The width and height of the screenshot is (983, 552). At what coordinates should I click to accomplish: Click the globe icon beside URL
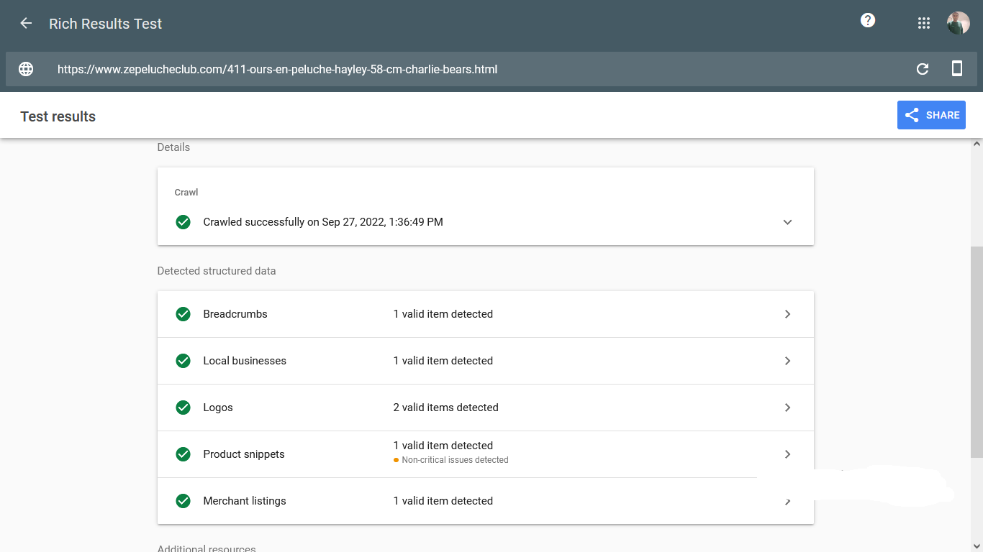[26, 69]
